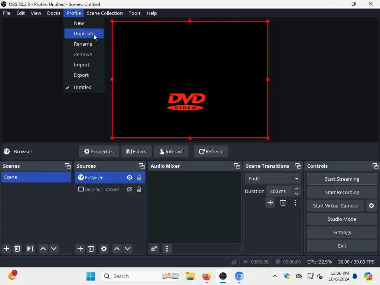The width and height of the screenshot is (380, 285).
Task: Open Audio Mixer three-dot menu
Action: pos(167,249)
